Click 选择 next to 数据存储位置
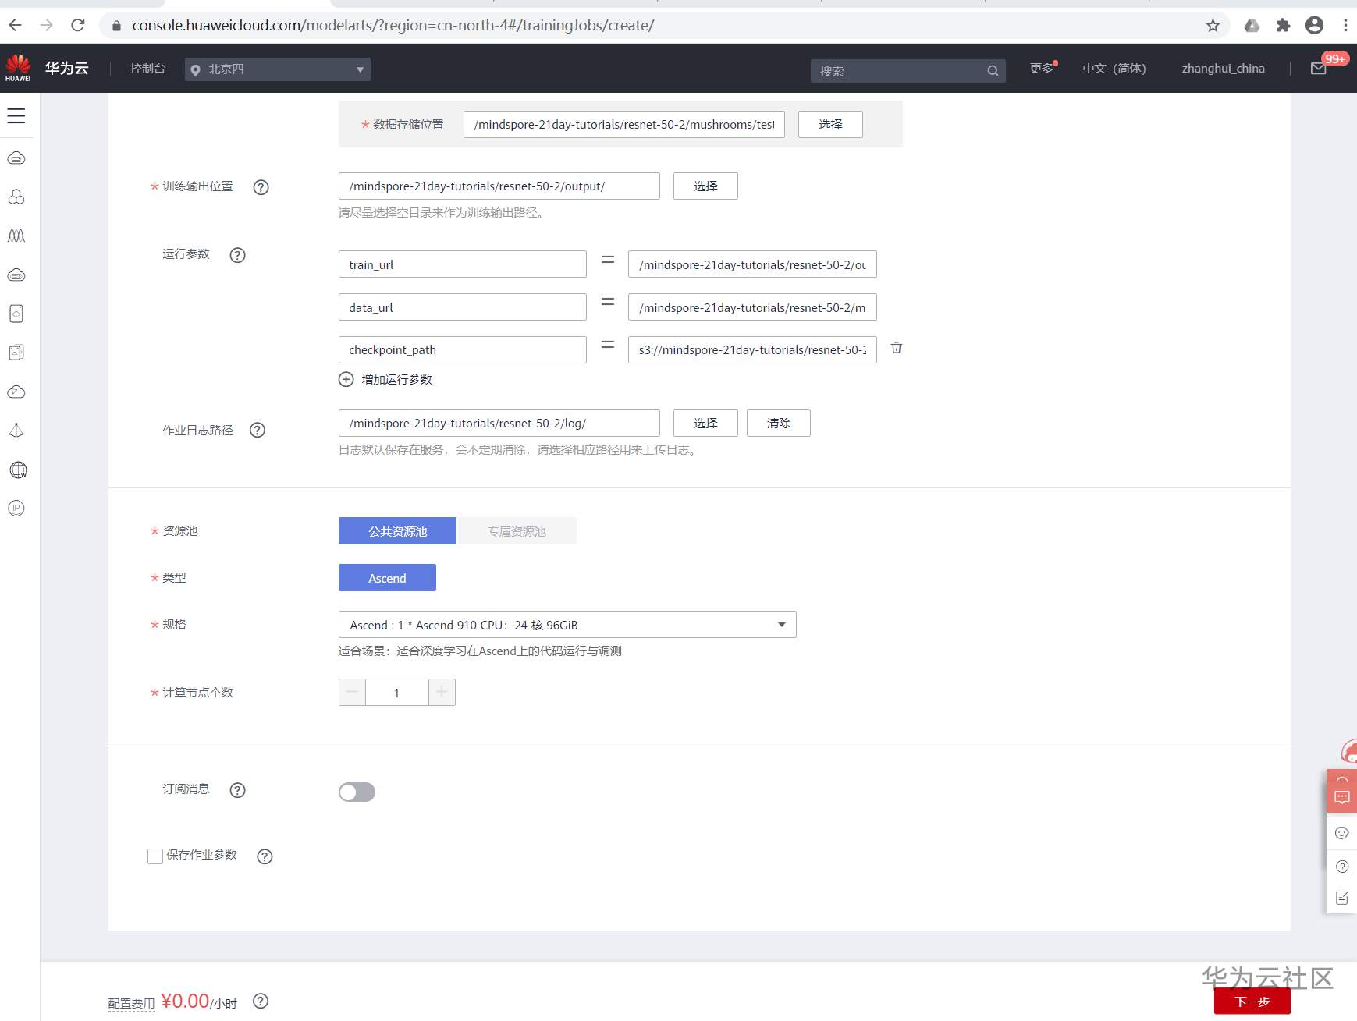1357x1021 pixels. pos(830,124)
